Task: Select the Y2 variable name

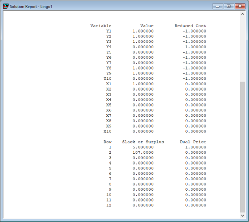Action: click(109, 36)
